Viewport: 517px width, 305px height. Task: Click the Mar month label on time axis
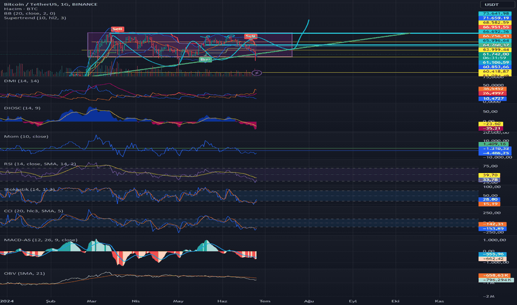coord(92,301)
